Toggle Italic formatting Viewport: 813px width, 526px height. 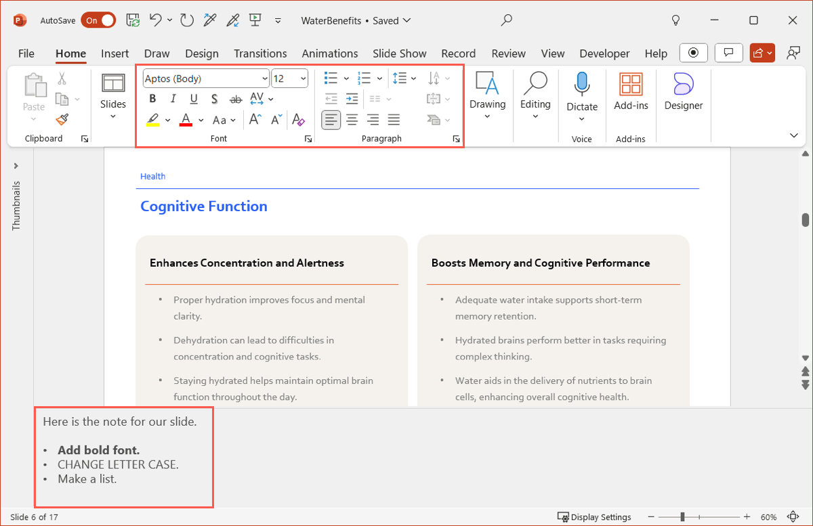click(173, 99)
